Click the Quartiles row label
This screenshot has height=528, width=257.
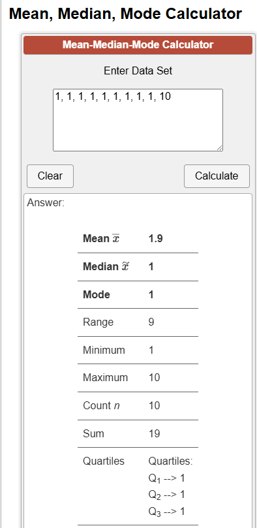104,461
